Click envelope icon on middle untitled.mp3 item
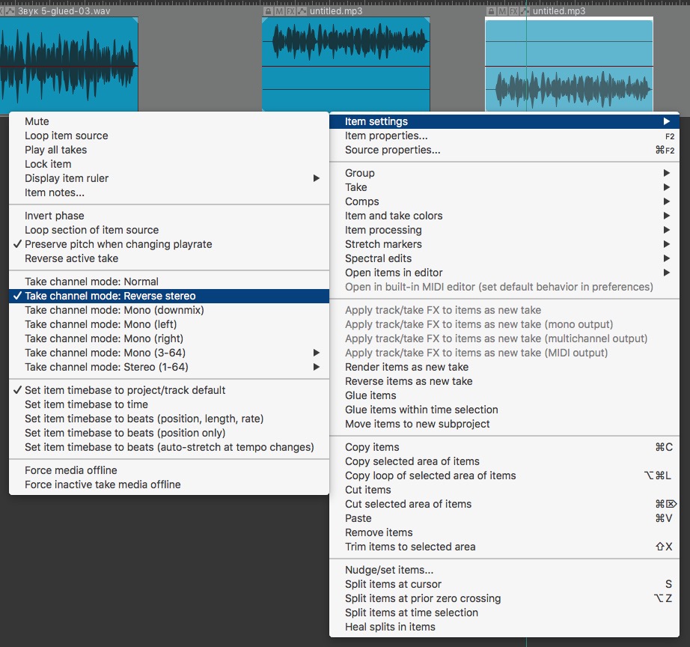The image size is (690, 647). pos(302,11)
